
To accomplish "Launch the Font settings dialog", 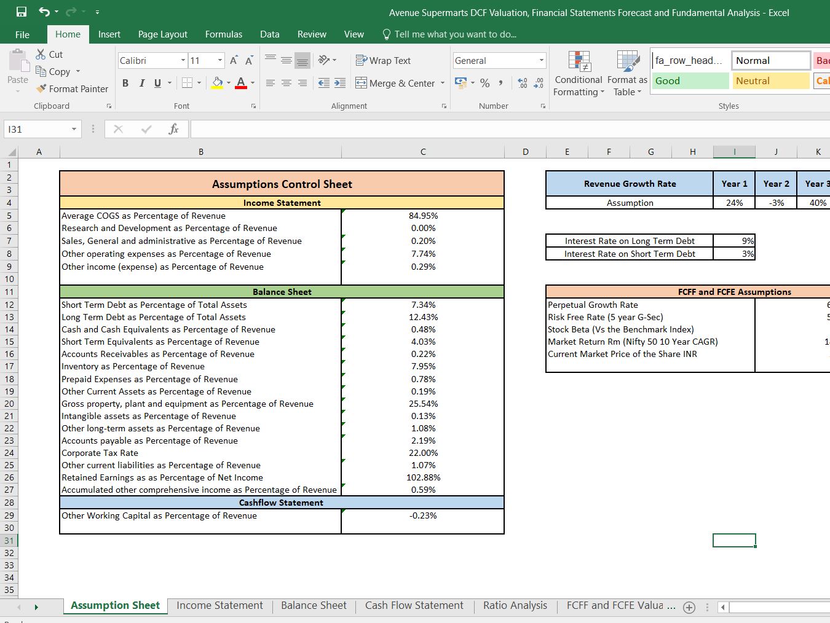I will tap(253, 106).
